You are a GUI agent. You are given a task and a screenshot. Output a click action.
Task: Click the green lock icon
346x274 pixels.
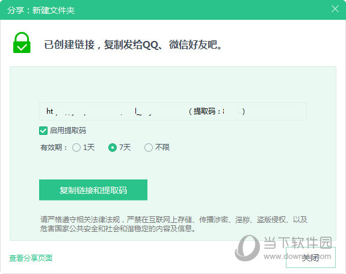[x=22, y=43]
